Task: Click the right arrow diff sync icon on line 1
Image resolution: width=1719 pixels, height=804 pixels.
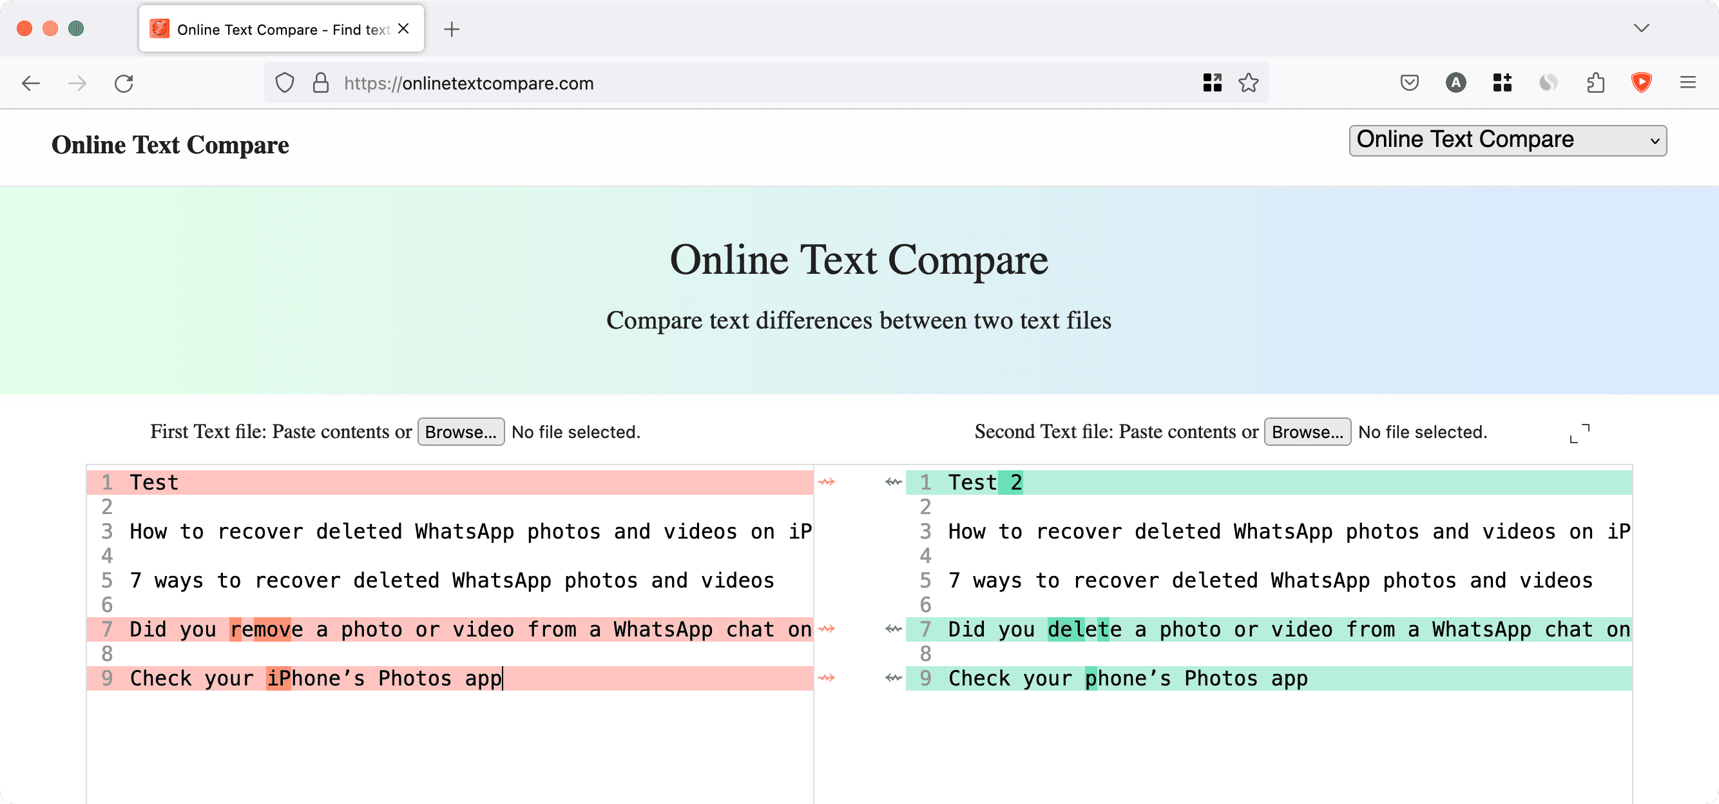Action: [x=827, y=481]
